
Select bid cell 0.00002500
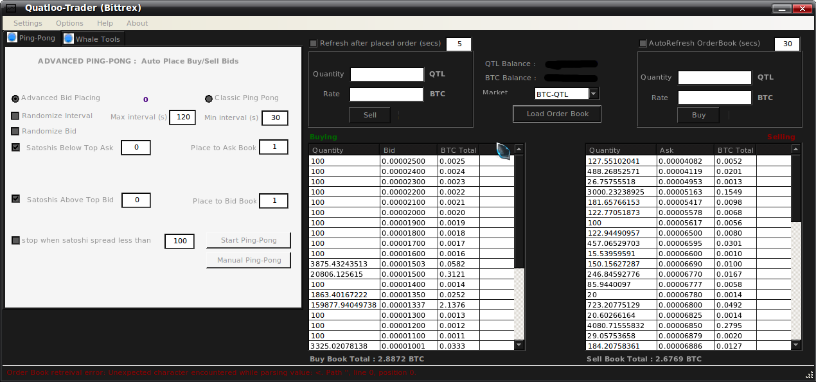409,161
